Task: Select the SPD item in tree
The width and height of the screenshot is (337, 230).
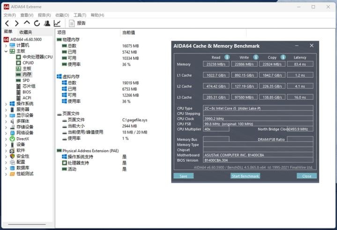Action: pyautogui.click(x=26, y=80)
